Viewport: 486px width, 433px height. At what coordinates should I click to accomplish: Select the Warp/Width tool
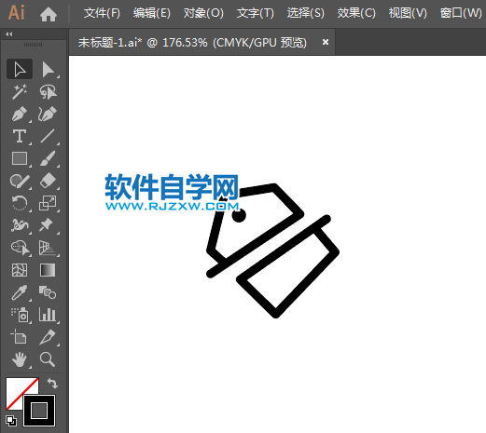tap(20, 225)
